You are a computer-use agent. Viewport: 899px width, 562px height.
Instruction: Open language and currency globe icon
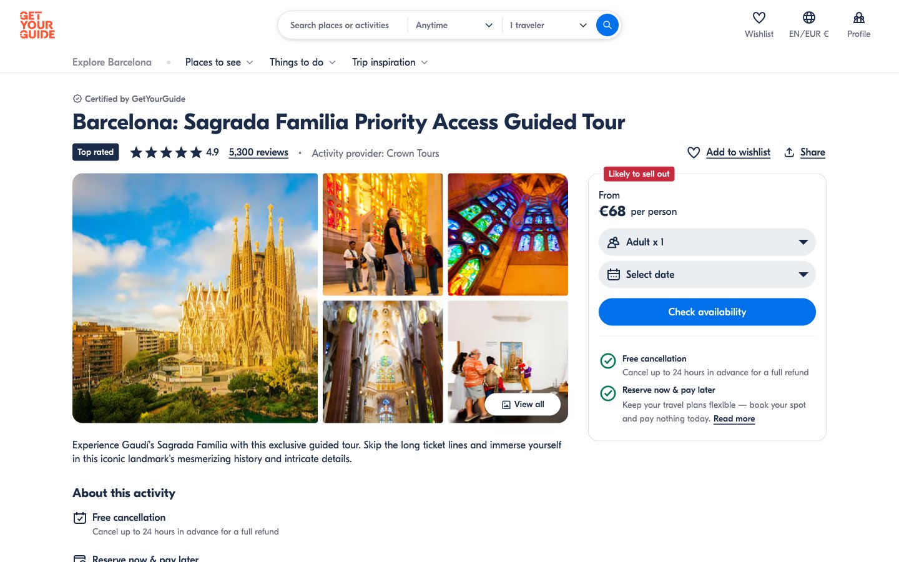click(x=808, y=18)
